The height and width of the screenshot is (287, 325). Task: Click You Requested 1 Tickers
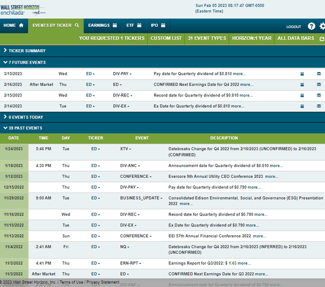tap(112, 38)
